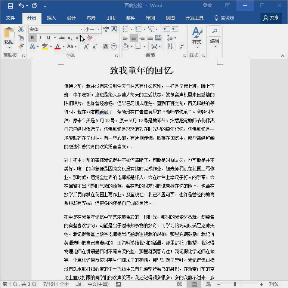This screenshot has height=288, width=288.
Task: Increase font size
Action: (86, 46)
